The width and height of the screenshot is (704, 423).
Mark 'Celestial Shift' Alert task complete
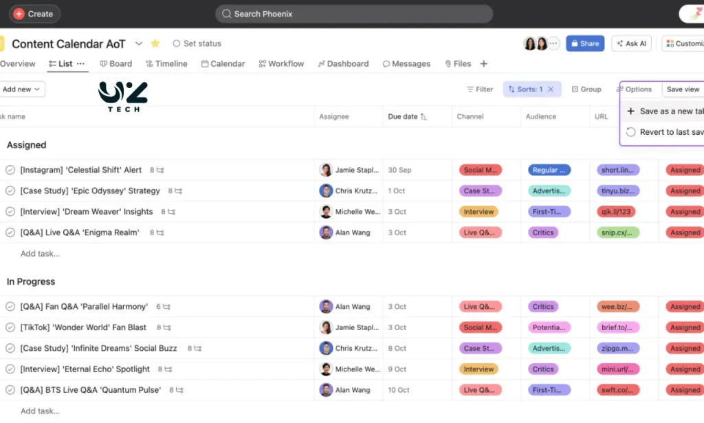pyautogui.click(x=10, y=170)
